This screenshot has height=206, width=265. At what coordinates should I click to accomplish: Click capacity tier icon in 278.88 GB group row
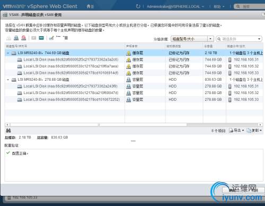point(129,80)
